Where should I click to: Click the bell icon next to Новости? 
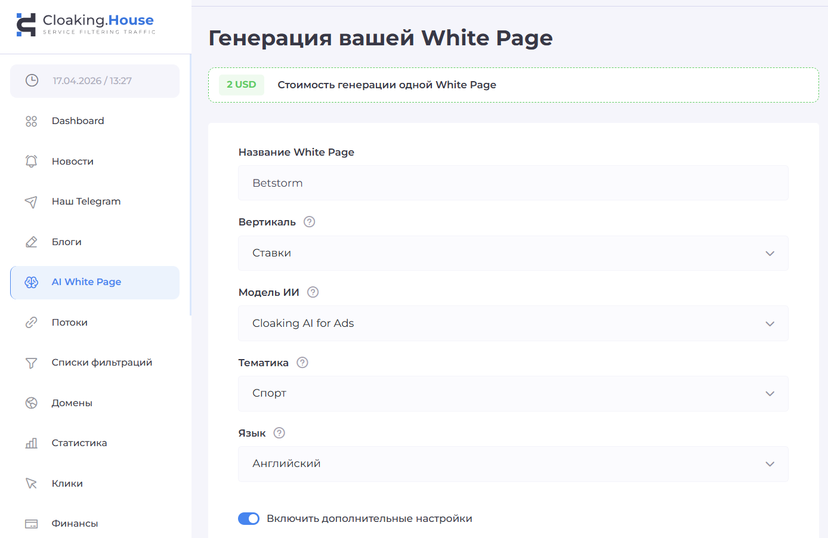pyautogui.click(x=32, y=161)
